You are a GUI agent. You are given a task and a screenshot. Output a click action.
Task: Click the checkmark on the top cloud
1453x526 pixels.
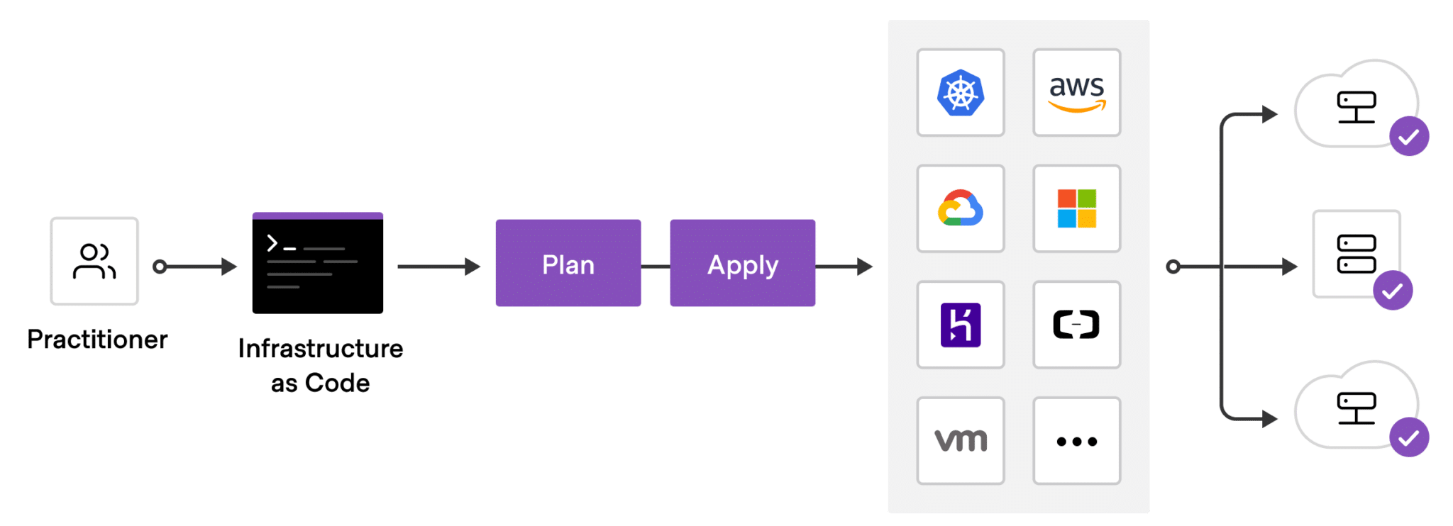click(1409, 136)
